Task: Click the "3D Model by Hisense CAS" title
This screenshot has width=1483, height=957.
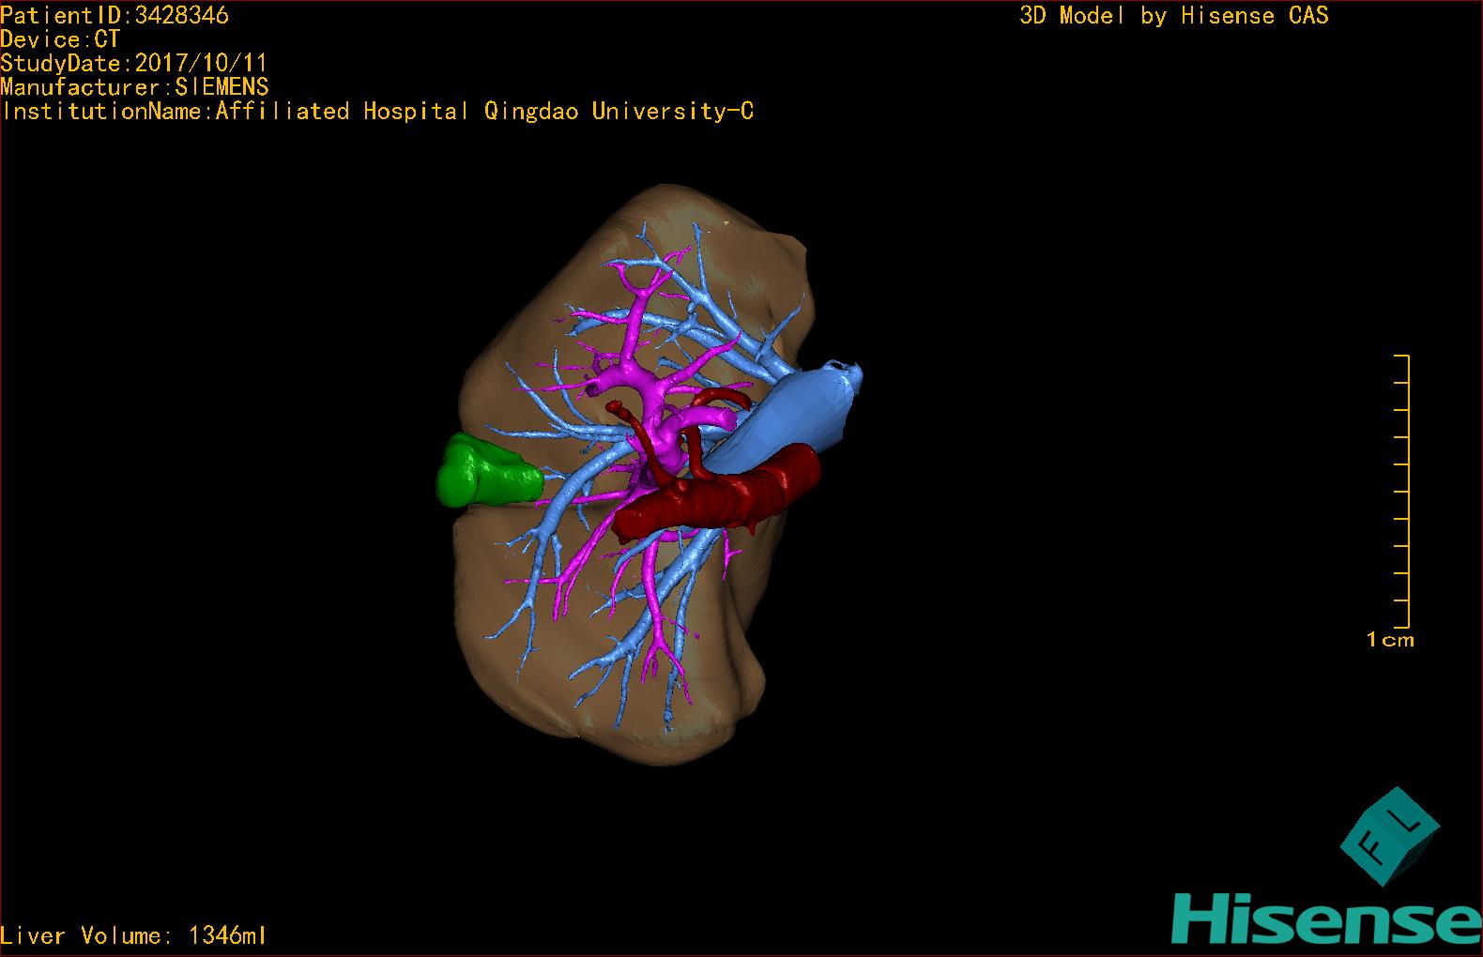Action: 1174,15
